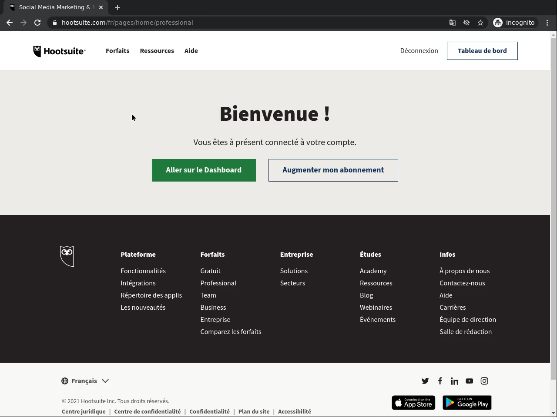The image size is (557, 417).
Task: Open Centre juridique link
Action: (x=84, y=412)
